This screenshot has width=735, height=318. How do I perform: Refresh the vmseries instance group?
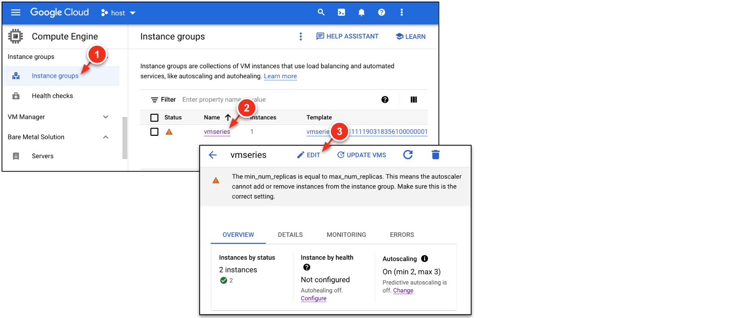(x=408, y=155)
